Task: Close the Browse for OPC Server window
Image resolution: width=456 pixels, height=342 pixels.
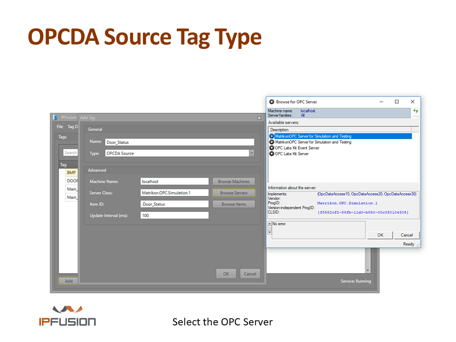Action: tap(412, 102)
